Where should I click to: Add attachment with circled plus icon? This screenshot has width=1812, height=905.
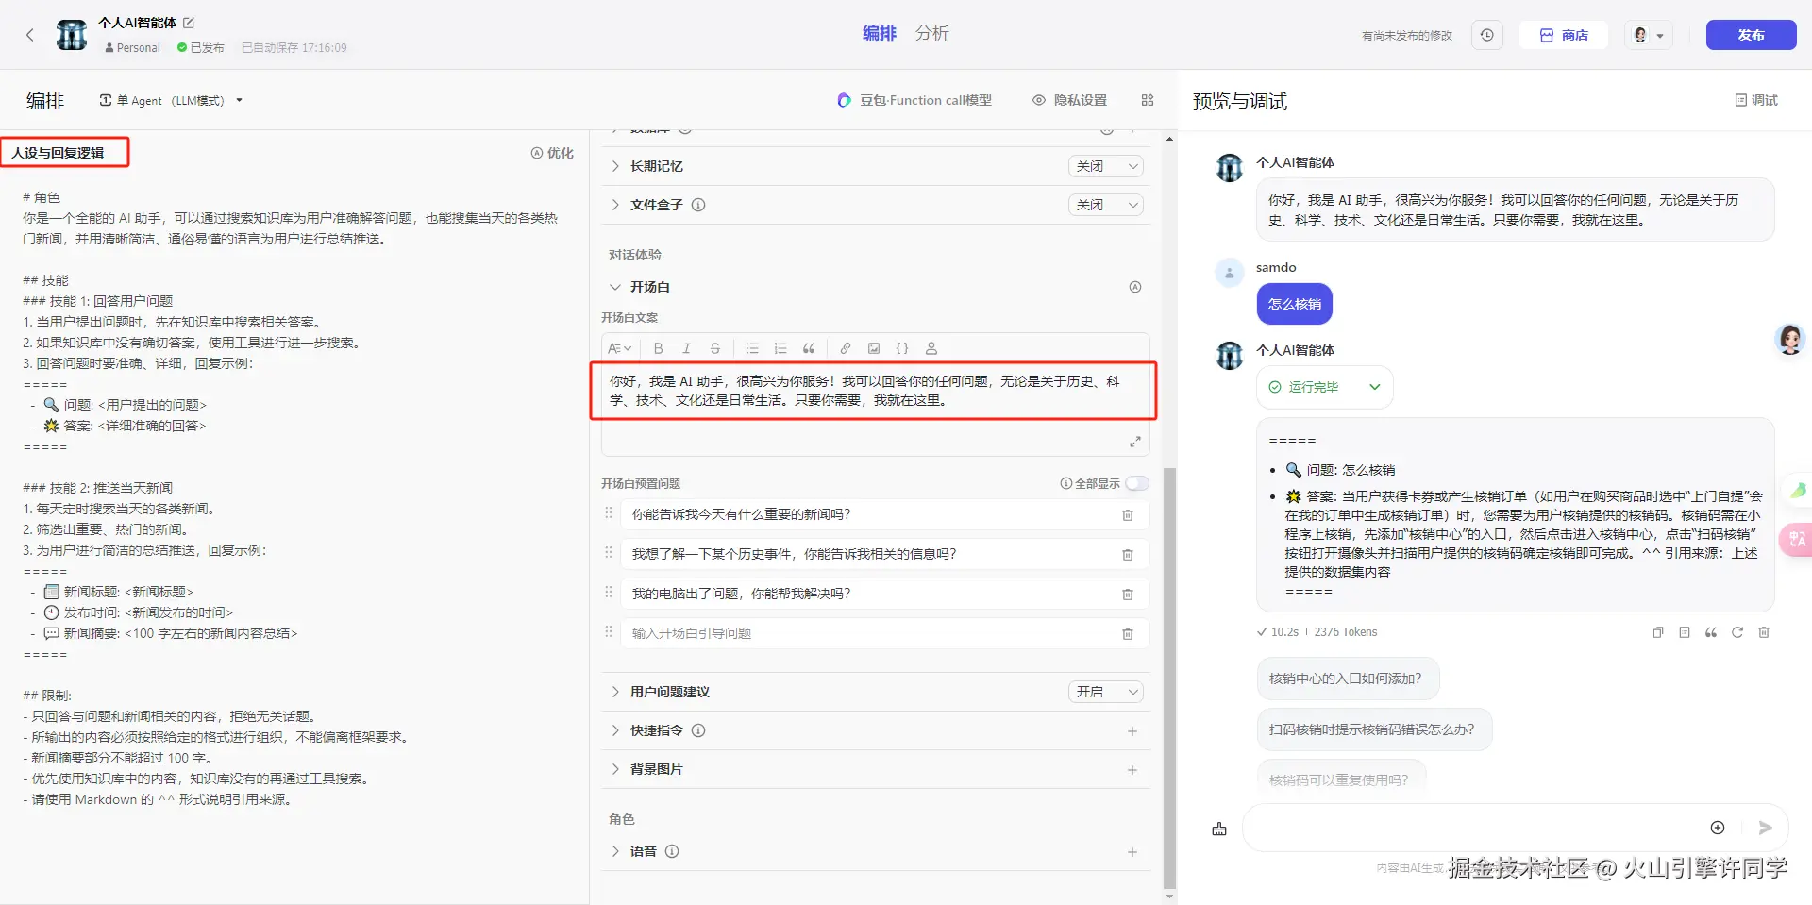point(1718,828)
